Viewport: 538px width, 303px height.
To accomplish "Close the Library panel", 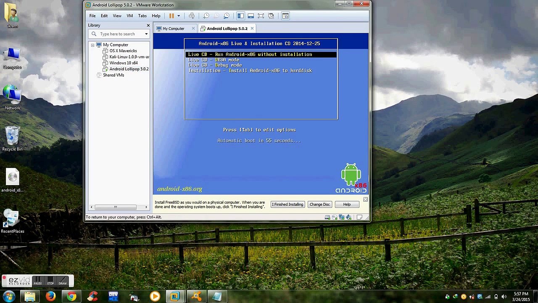I will (x=148, y=25).
